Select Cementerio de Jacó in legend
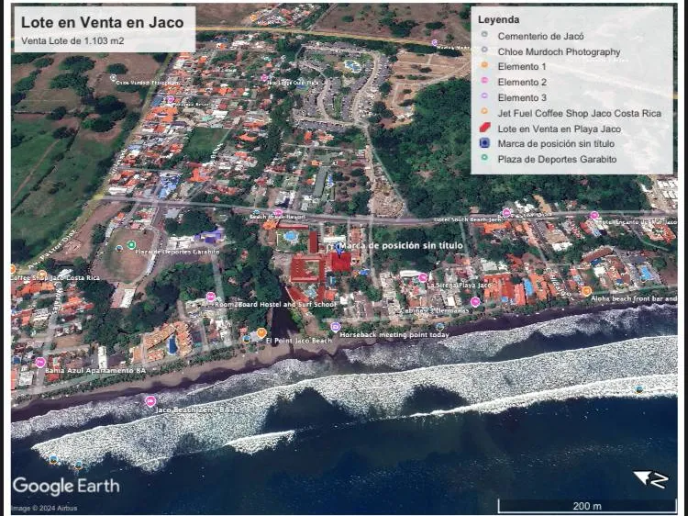Viewport: 688px width, 516px height. point(539,36)
